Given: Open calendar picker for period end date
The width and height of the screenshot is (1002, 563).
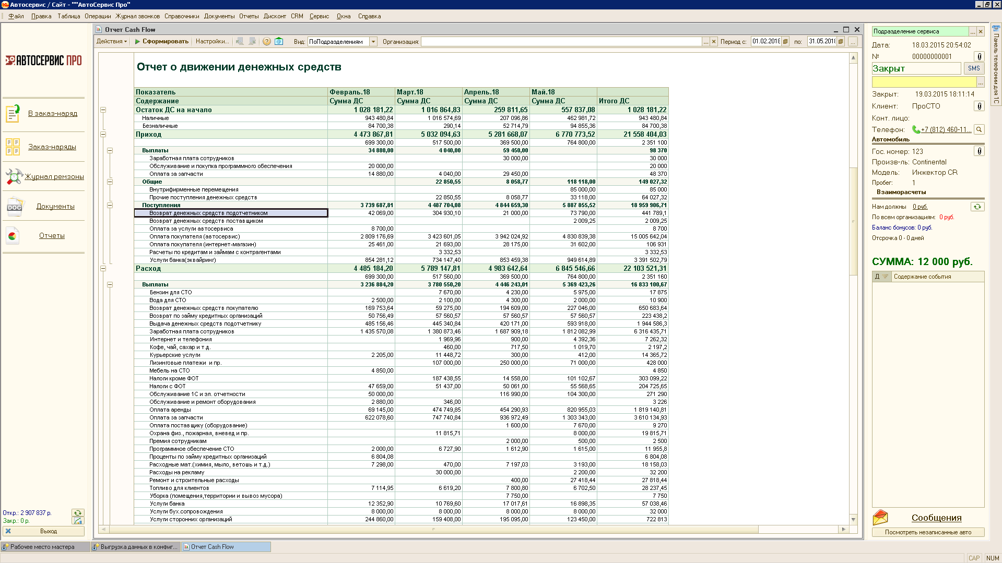Looking at the screenshot, I should pos(841,42).
